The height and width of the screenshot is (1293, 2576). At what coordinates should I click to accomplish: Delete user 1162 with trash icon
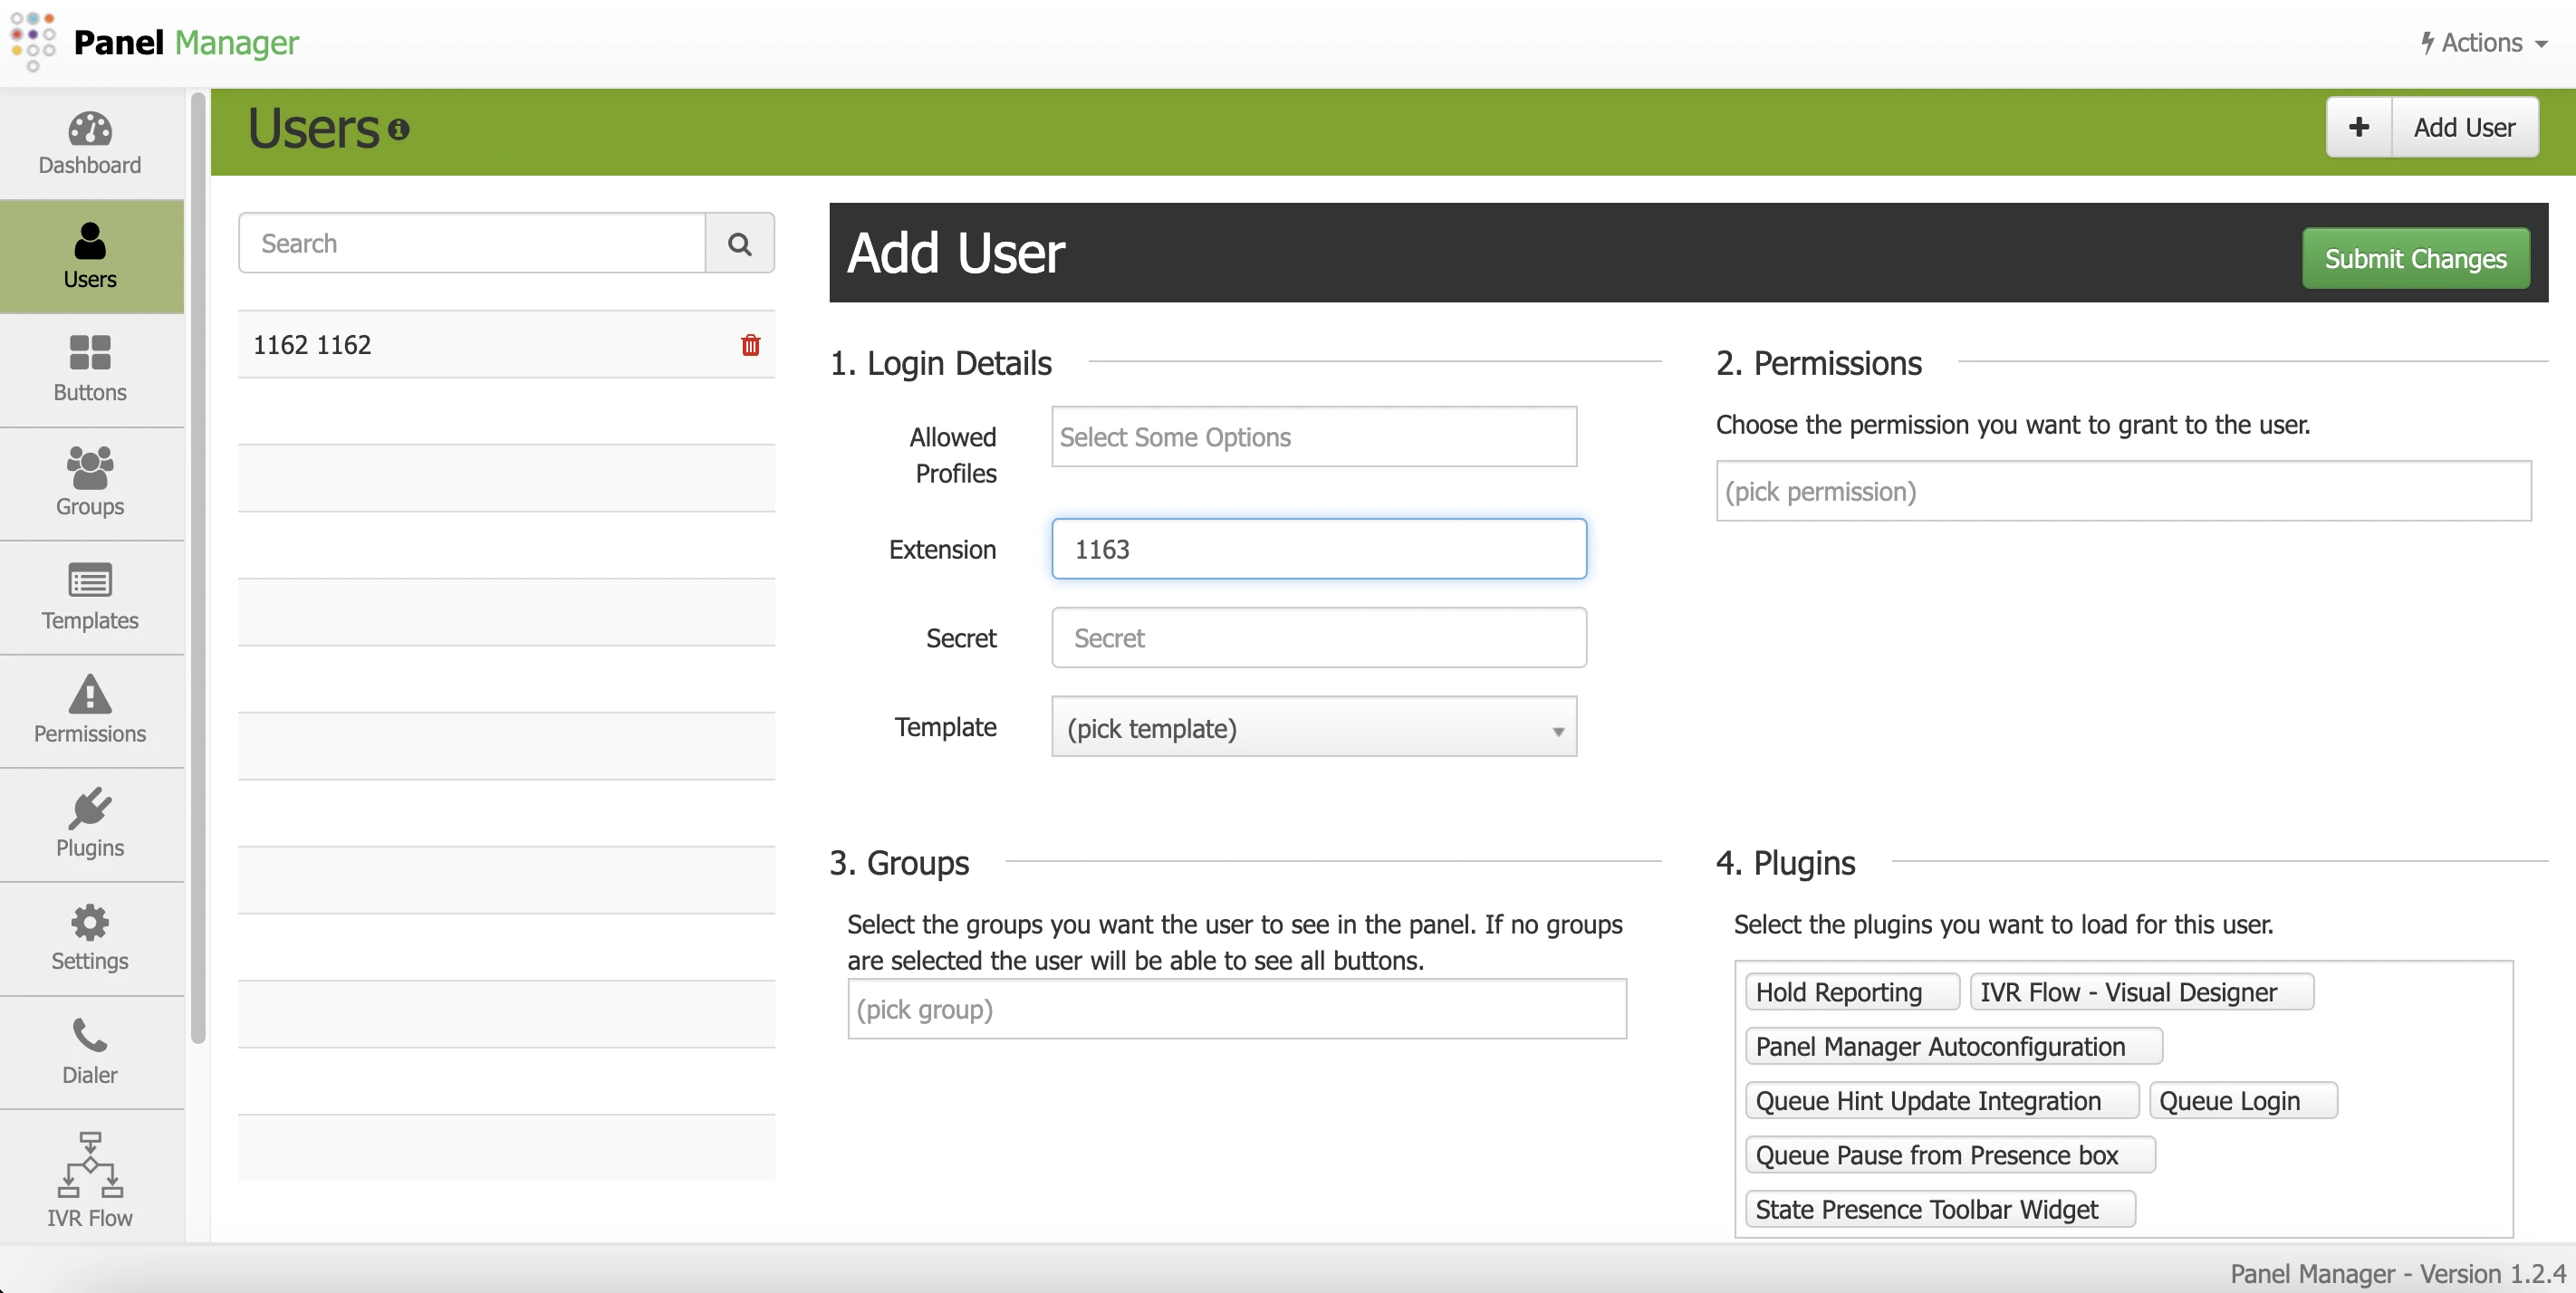(750, 345)
